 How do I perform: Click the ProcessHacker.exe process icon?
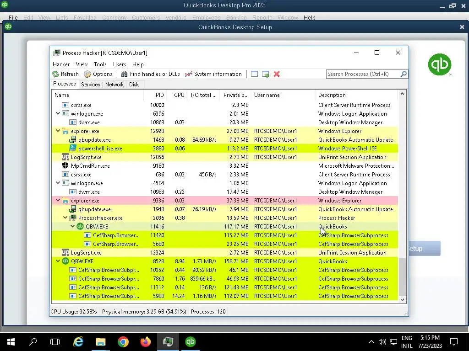point(73,218)
